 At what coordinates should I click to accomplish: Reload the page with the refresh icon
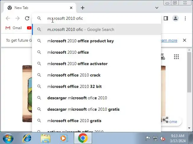click(27, 18)
